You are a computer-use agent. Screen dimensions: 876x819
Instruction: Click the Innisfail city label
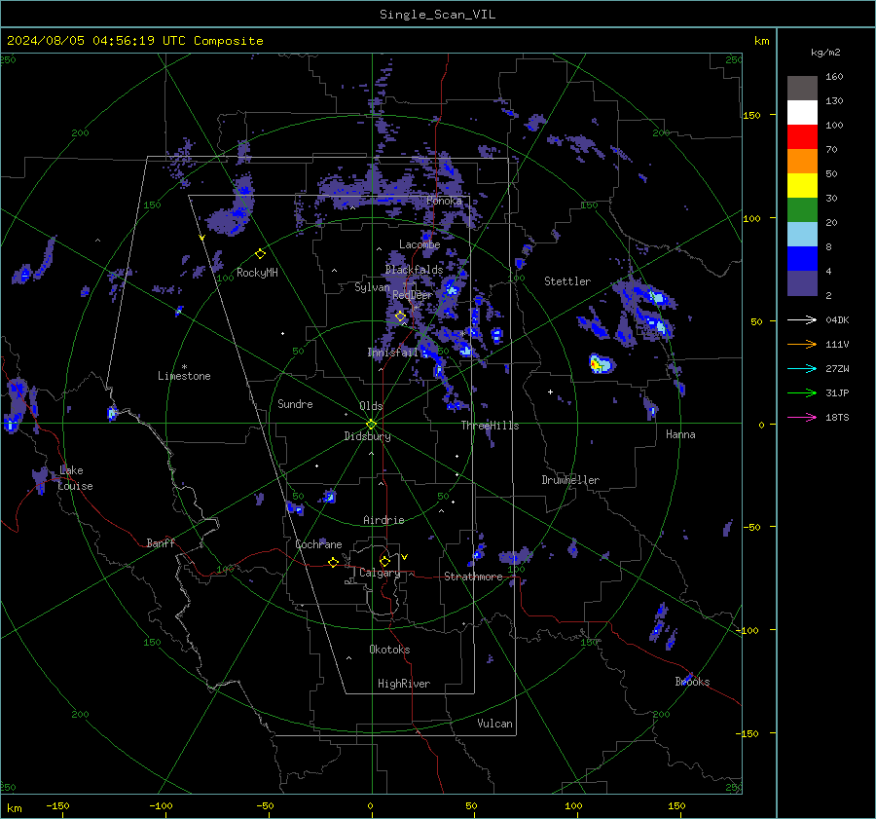coord(393,353)
